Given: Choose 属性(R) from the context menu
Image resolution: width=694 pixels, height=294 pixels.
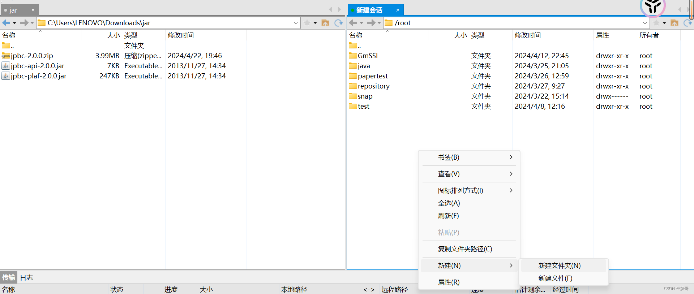Looking at the screenshot, I should pyautogui.click(x=469, y=282).
